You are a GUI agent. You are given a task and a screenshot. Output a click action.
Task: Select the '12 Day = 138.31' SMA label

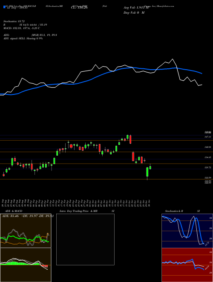pyautogui.click(x=18, y=8)
